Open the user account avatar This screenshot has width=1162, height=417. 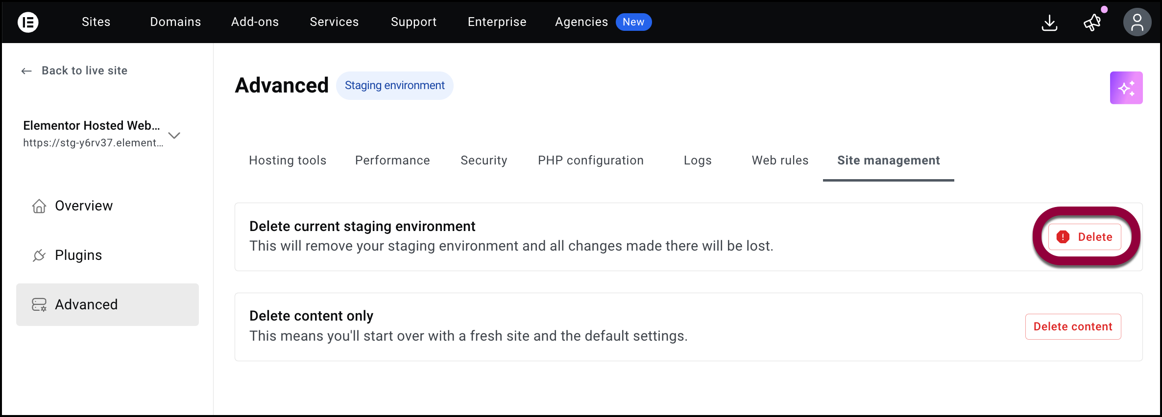(1137, 23)
